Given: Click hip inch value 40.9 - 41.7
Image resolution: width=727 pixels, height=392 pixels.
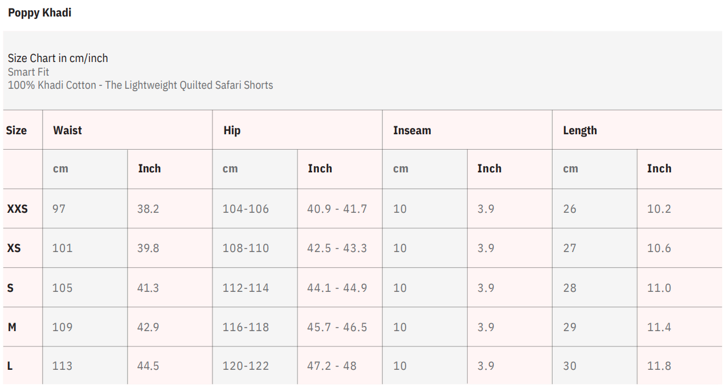Looking at the screenshot, I should point(337,209).
